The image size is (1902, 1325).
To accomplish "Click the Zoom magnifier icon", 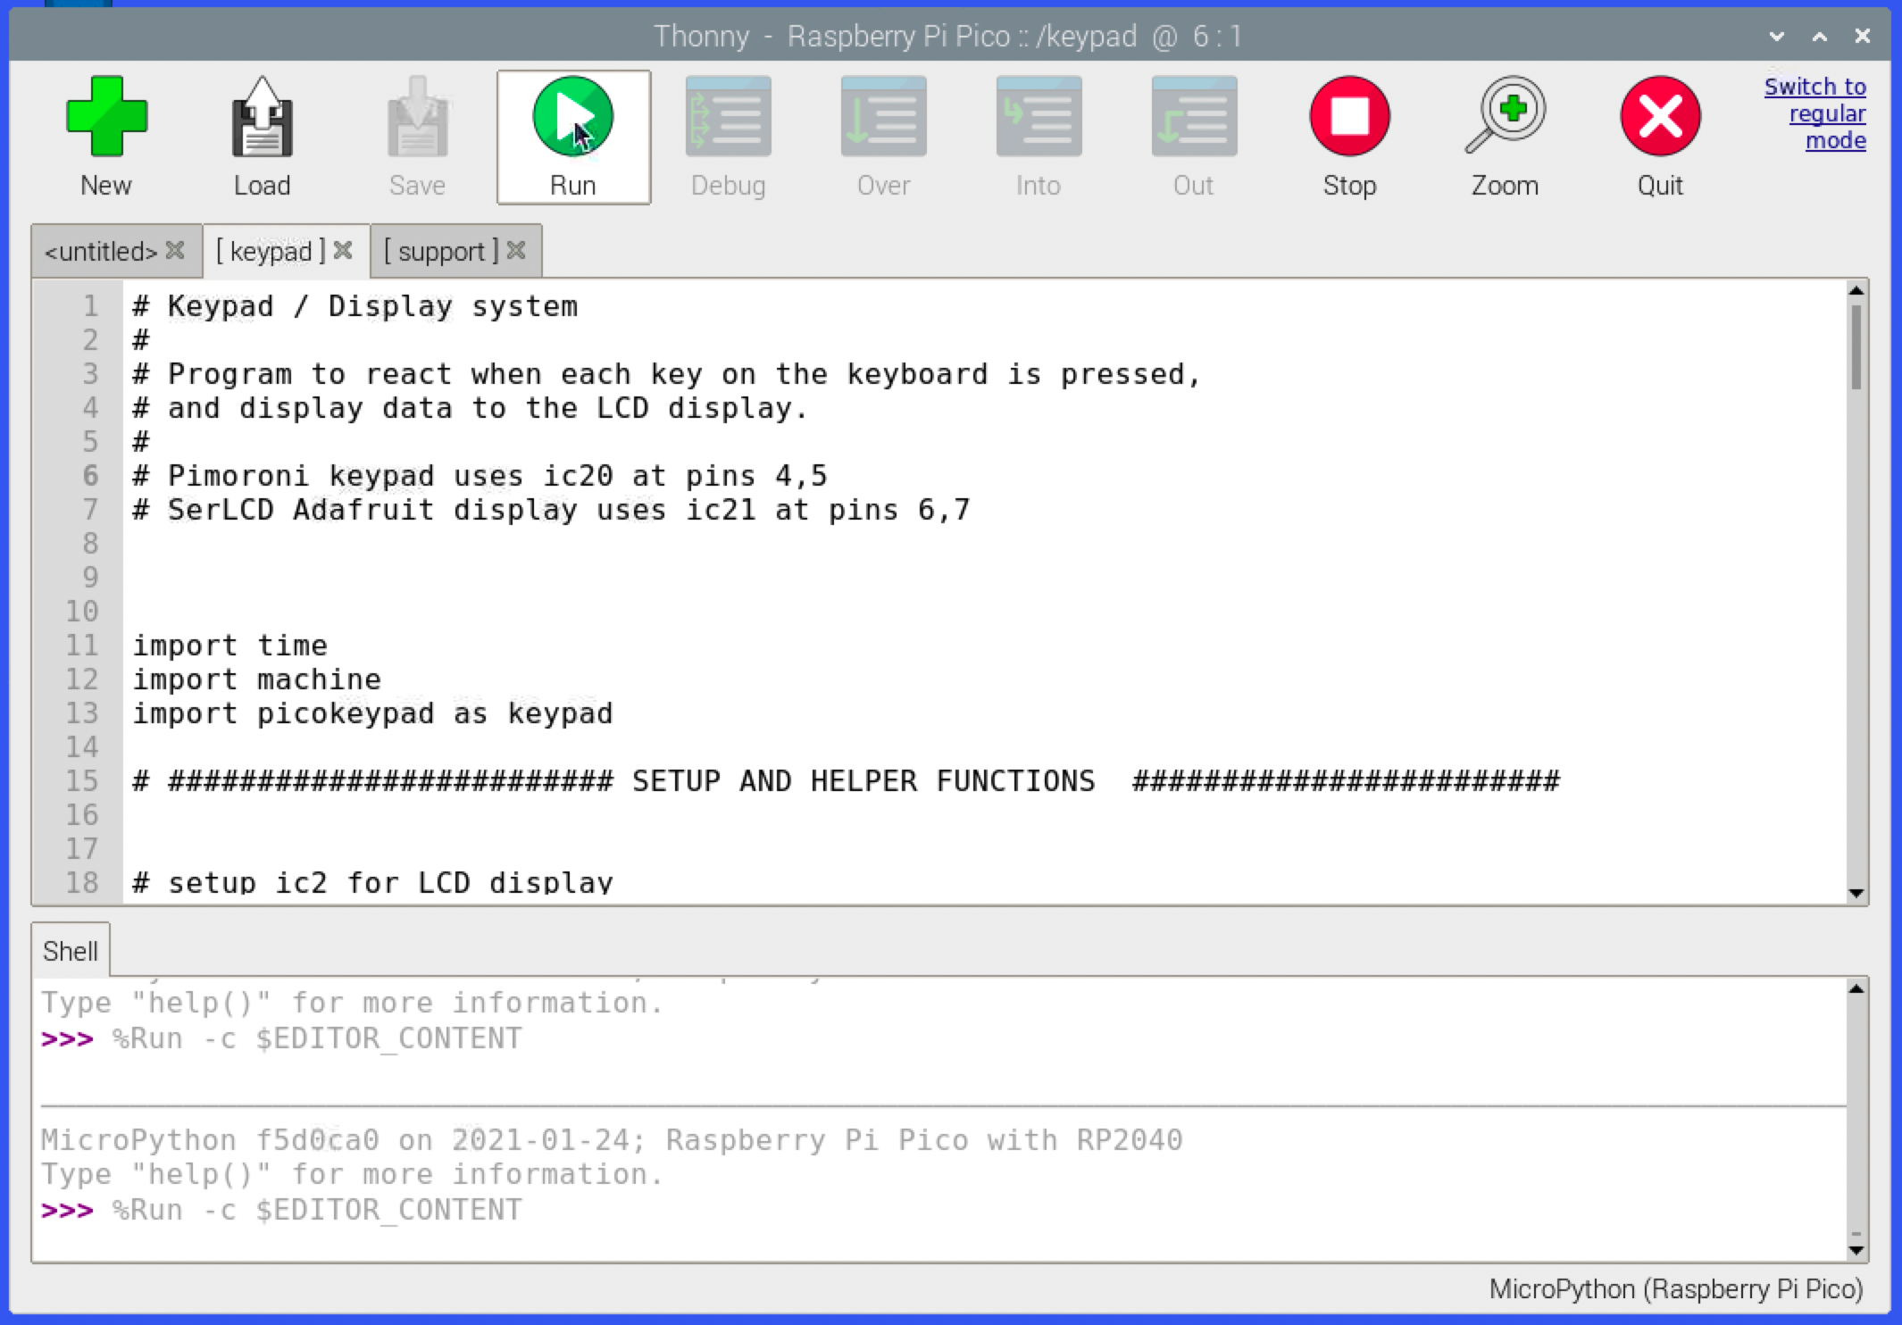I will (x=1506, y=117).
